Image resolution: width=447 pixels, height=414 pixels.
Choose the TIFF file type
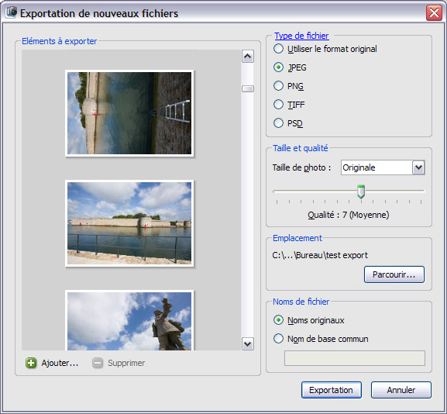coord(289,105)
